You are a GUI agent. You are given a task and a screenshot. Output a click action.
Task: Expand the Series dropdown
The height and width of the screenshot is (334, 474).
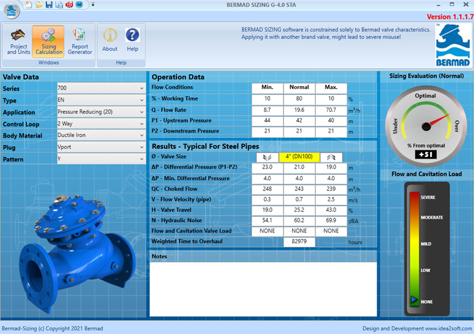point(101,88)
